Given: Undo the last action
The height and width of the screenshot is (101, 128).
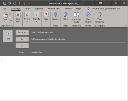Looking at the screenshot, I should (10, 3).
